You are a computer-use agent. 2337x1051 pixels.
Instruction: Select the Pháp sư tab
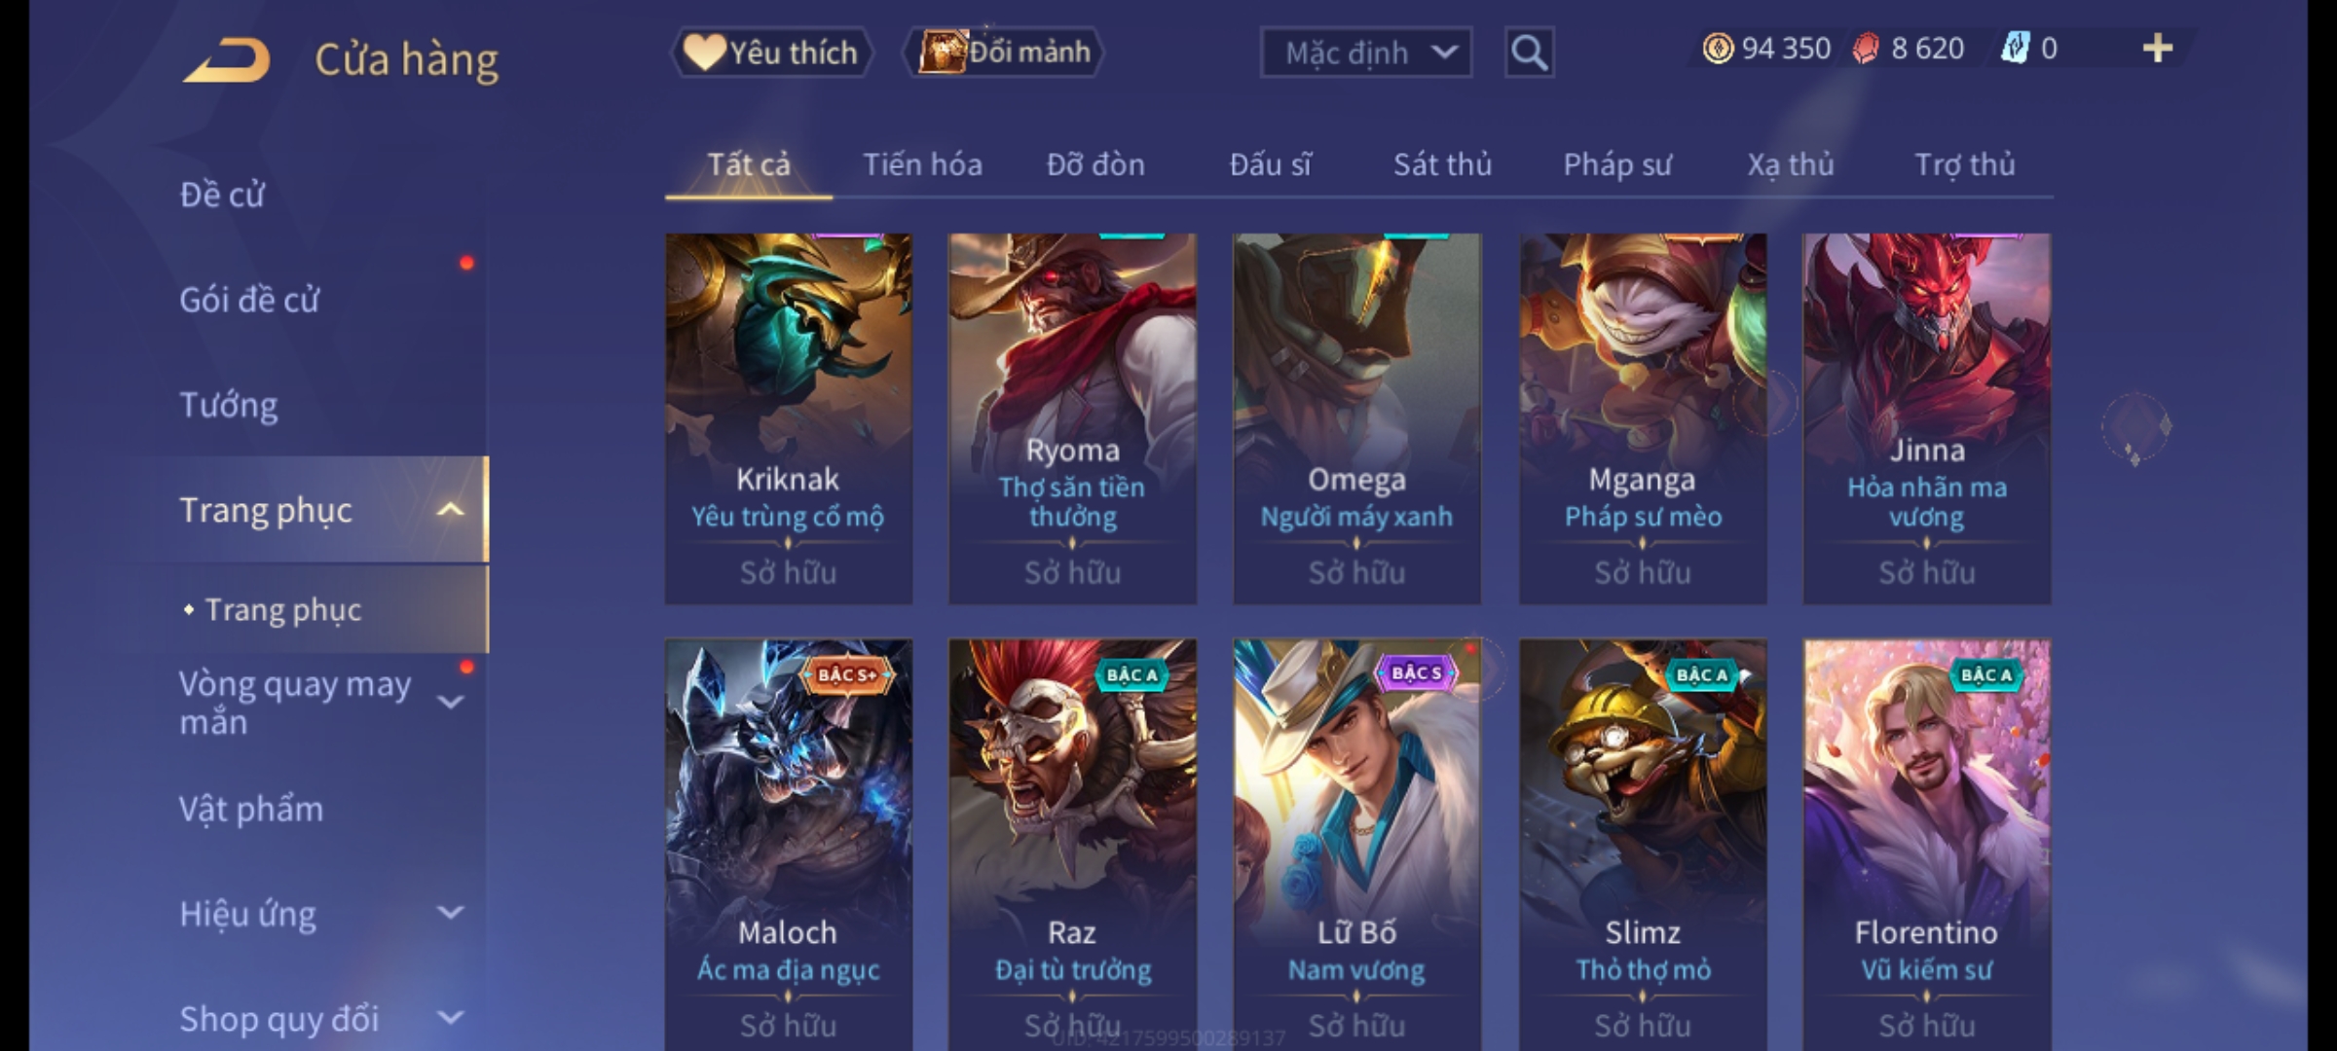[x=1617, y=164]
